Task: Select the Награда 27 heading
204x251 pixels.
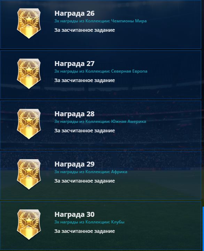Action: (x=74, y=64)
